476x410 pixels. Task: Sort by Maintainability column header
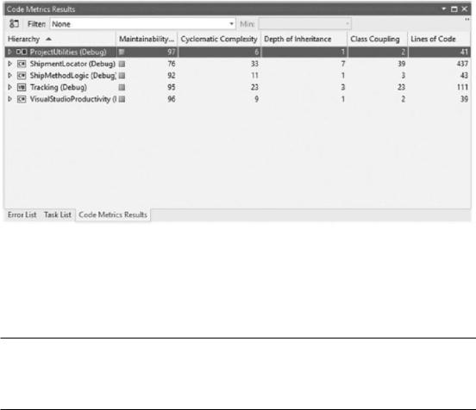(147, 39)
